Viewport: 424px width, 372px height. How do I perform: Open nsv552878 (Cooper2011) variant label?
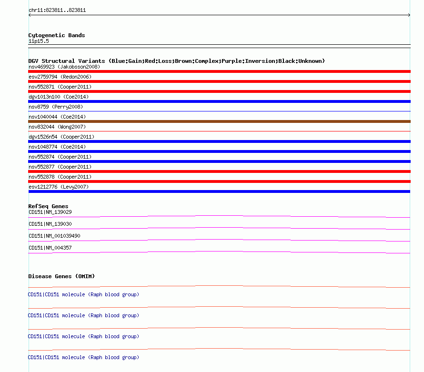[60, 177]
